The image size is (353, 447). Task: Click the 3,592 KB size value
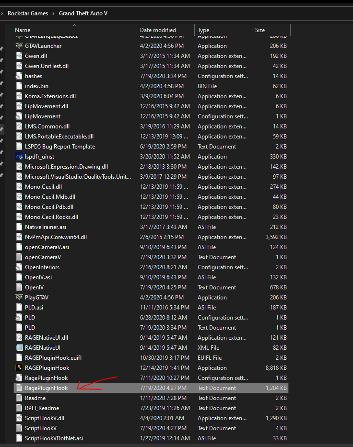pyautogui.click(x=276, y=237)
